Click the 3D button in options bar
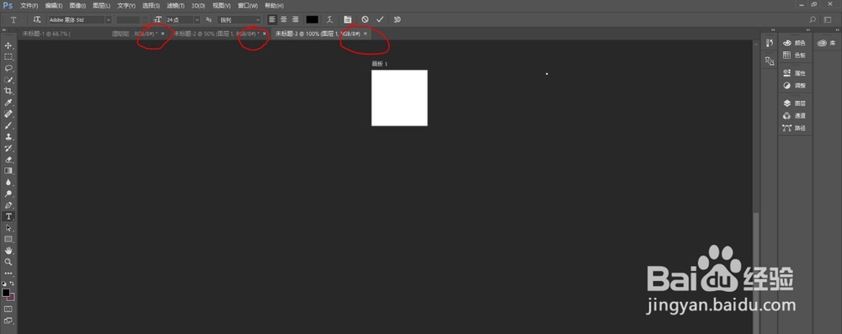 point(397,19)
